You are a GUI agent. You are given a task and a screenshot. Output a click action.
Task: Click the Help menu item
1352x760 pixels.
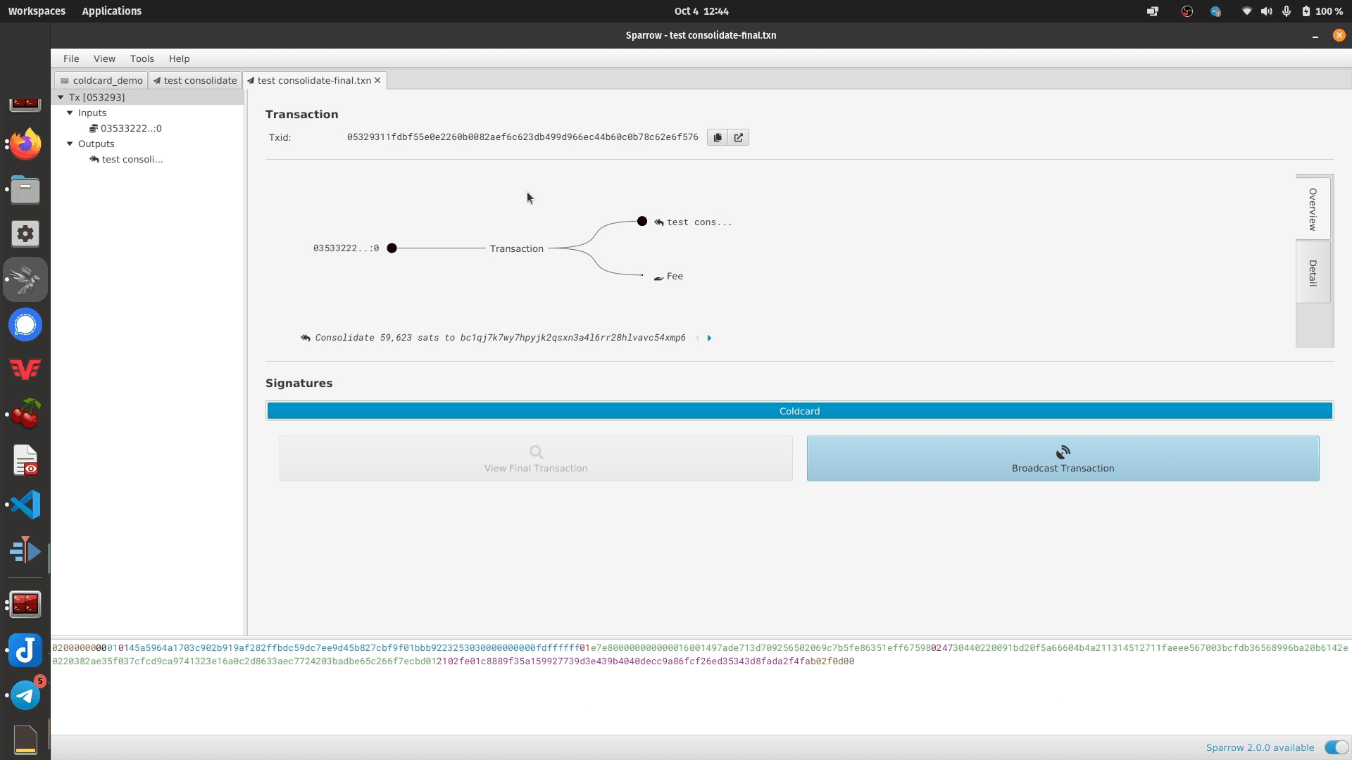coord(180,58)
